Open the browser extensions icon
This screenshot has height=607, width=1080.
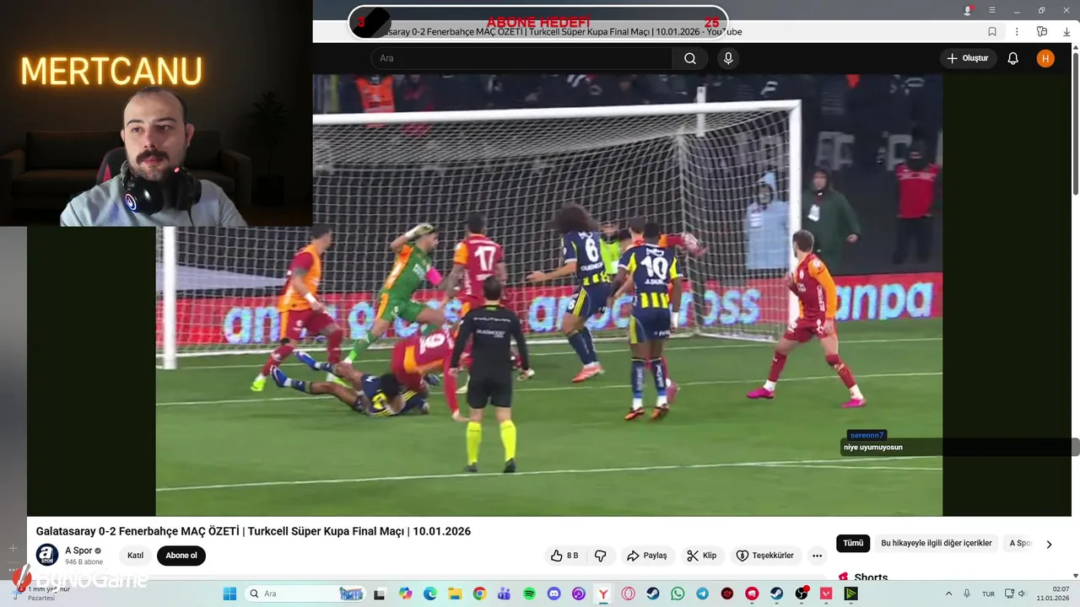(1042, 31)
